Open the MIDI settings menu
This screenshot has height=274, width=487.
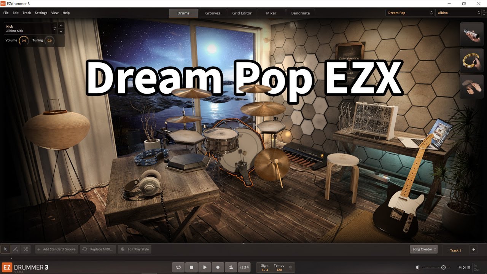(x=464, y=268)
